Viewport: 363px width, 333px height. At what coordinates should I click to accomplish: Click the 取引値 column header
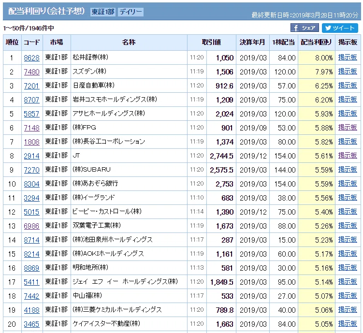pyautogui.click(x=212, y=43)
